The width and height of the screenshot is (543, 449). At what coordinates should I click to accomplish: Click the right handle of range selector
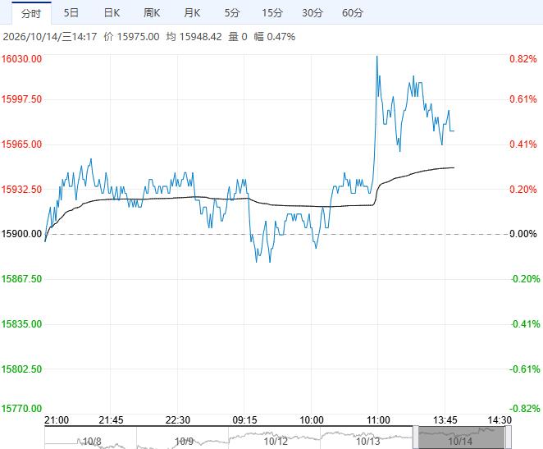508,438
